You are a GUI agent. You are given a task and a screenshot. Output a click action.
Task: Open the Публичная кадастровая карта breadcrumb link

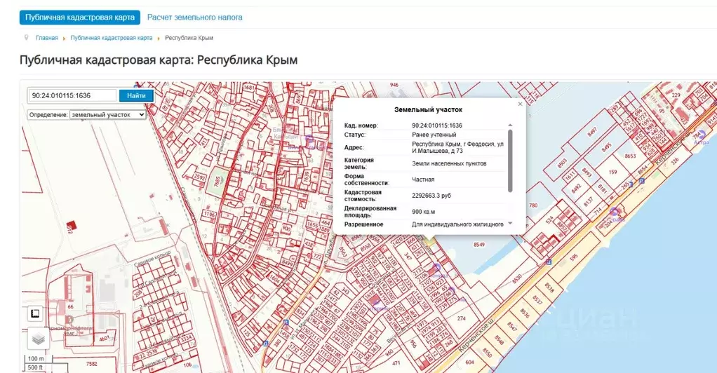point(111,38)
